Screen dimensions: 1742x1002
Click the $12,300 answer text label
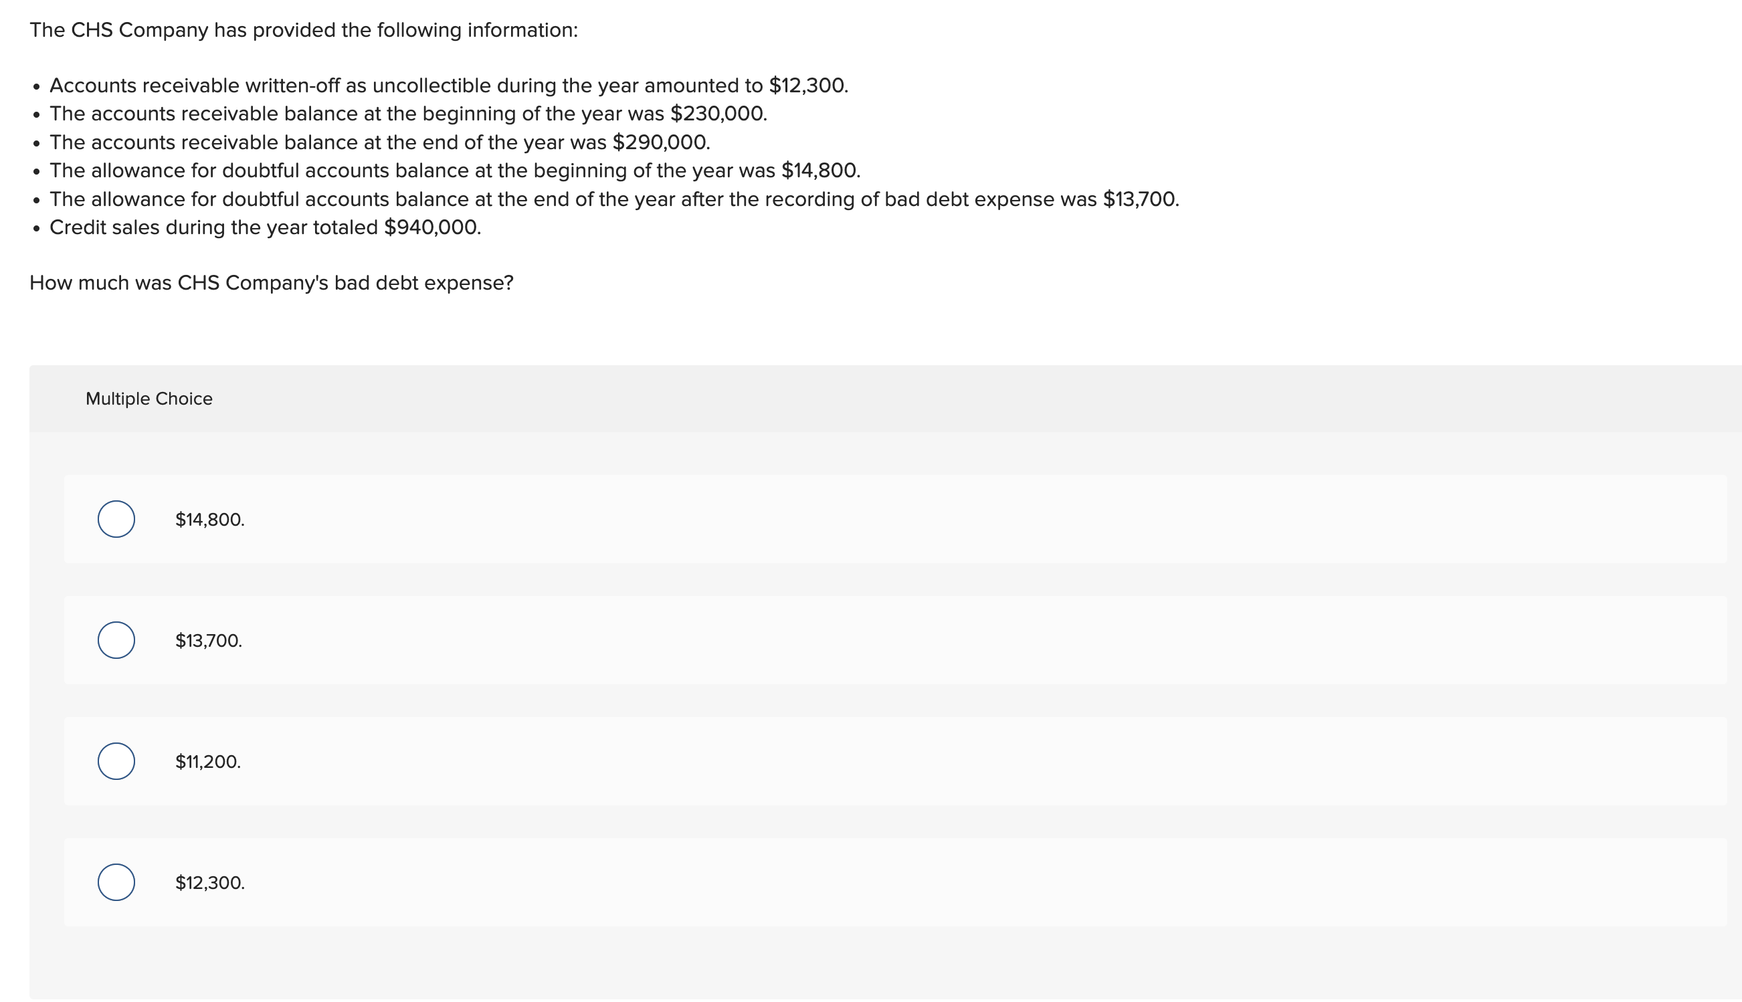point(209,882)
